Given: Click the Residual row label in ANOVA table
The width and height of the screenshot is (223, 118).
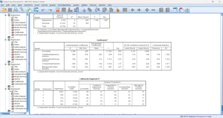Looking at the screenshot, I should point(46,23).
